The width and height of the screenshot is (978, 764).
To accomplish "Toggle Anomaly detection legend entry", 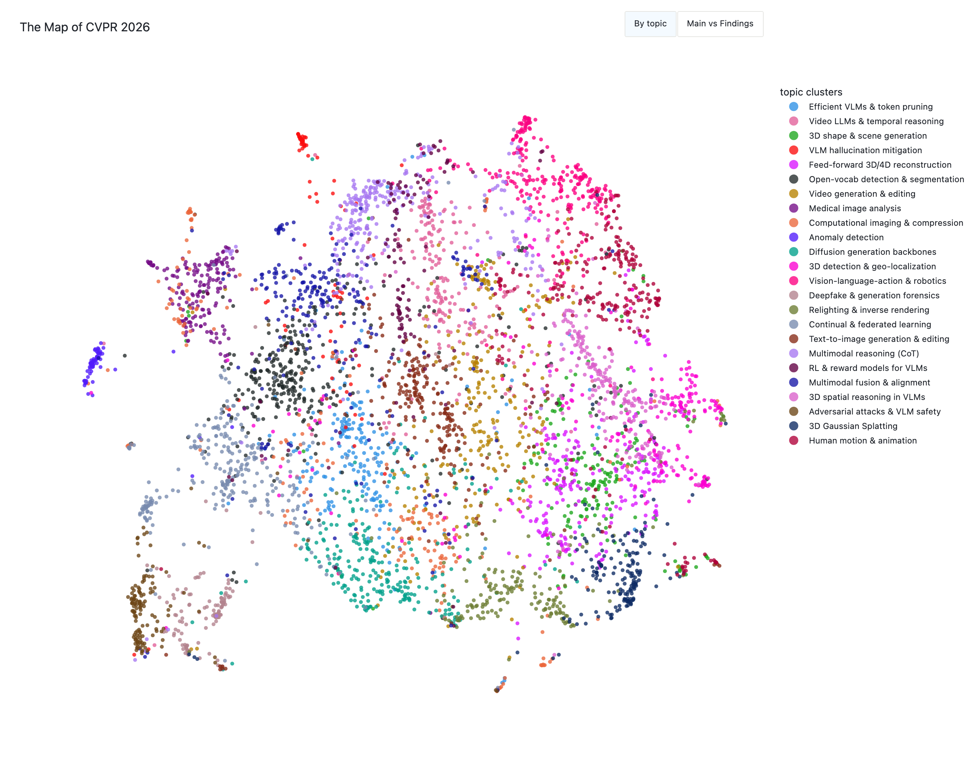I will [836, 237].
